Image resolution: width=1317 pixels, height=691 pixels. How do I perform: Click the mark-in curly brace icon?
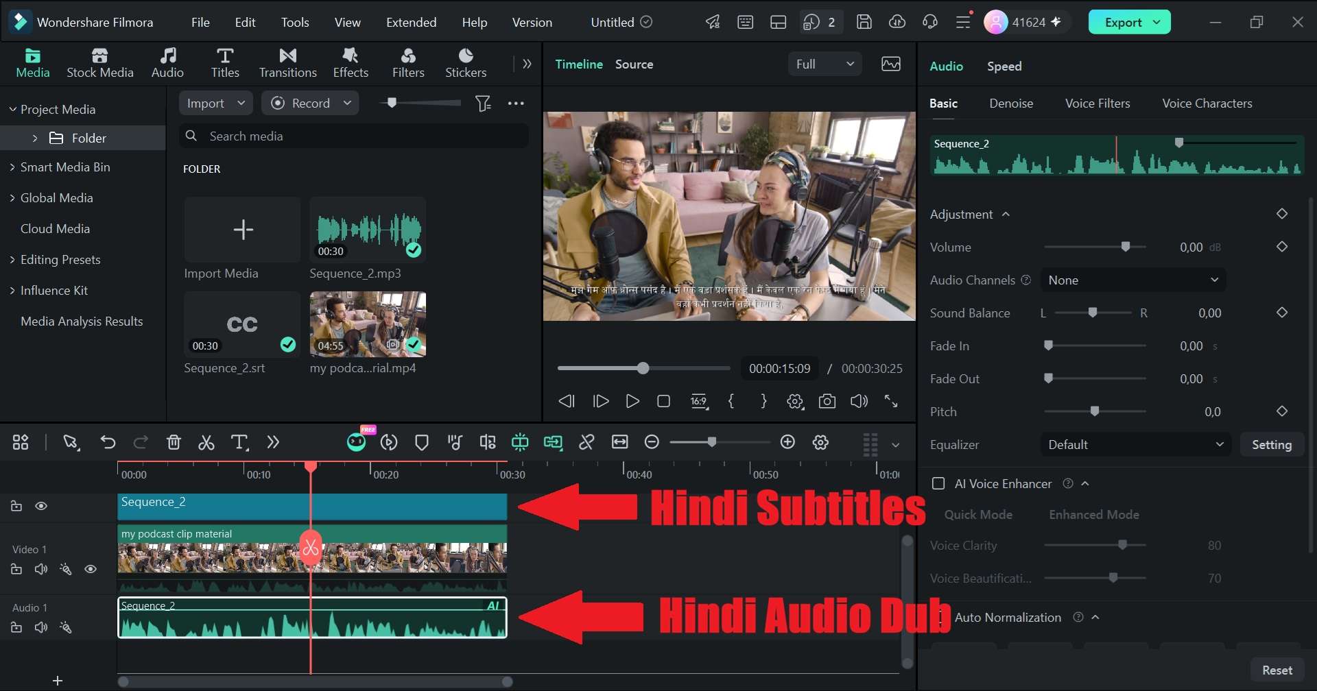(731, 401)
